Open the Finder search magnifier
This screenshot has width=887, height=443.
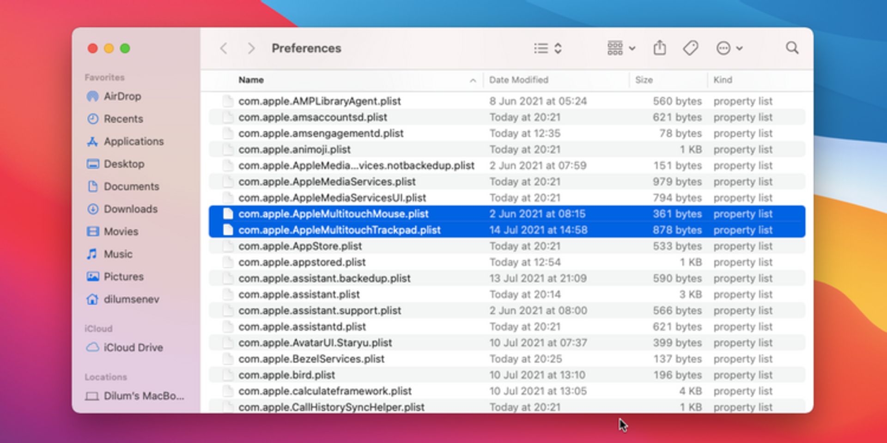pyautogui.click(x=792, y=48)
